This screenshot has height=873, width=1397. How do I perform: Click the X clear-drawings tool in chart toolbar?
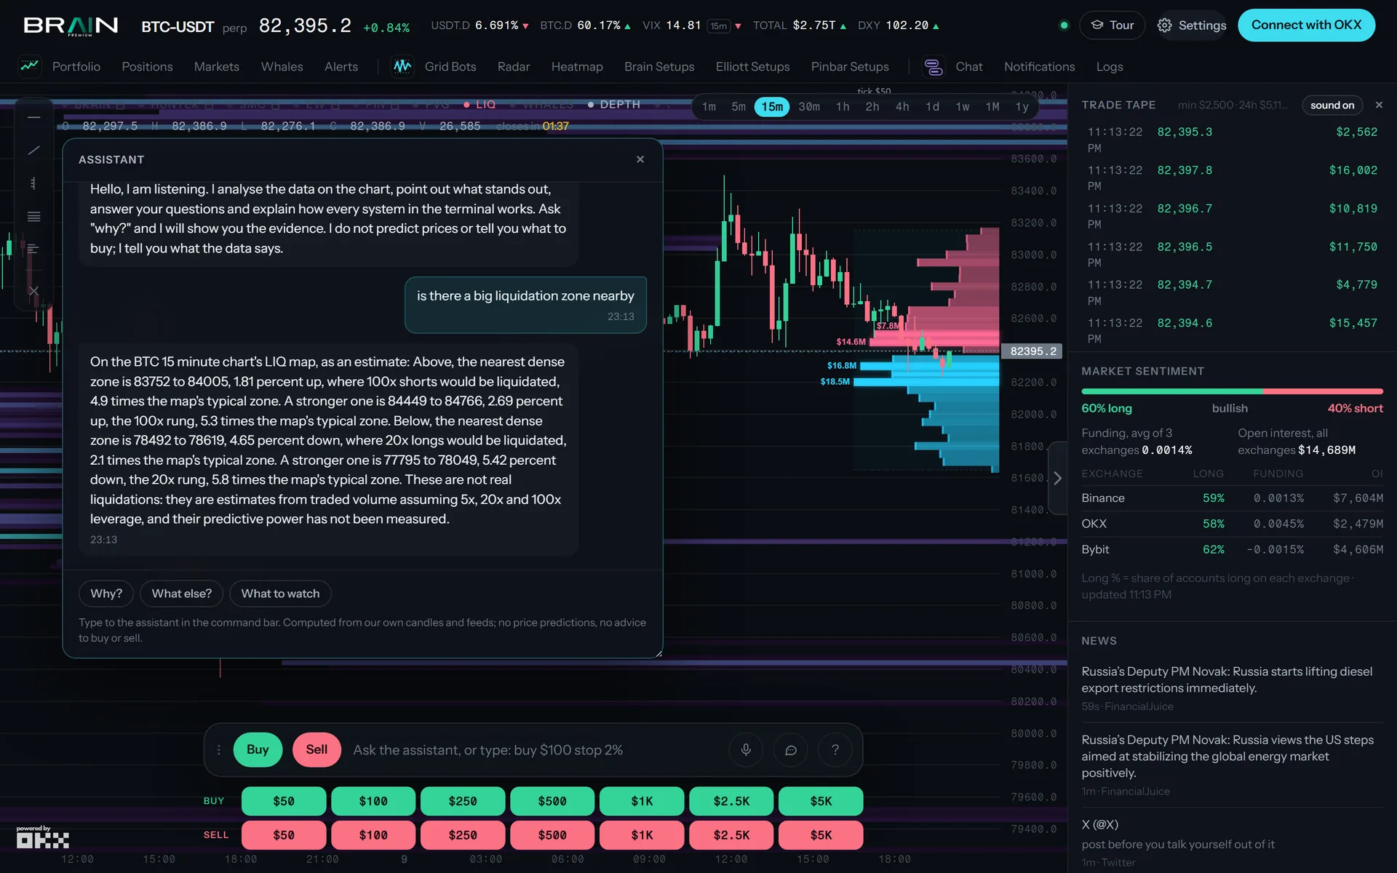(x=33, y=290)
